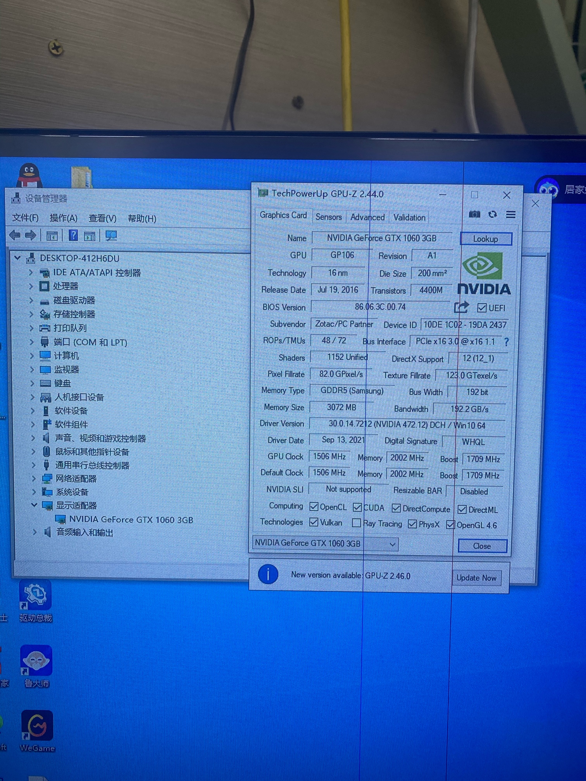Switch to Advanced tab

point(367,217)
